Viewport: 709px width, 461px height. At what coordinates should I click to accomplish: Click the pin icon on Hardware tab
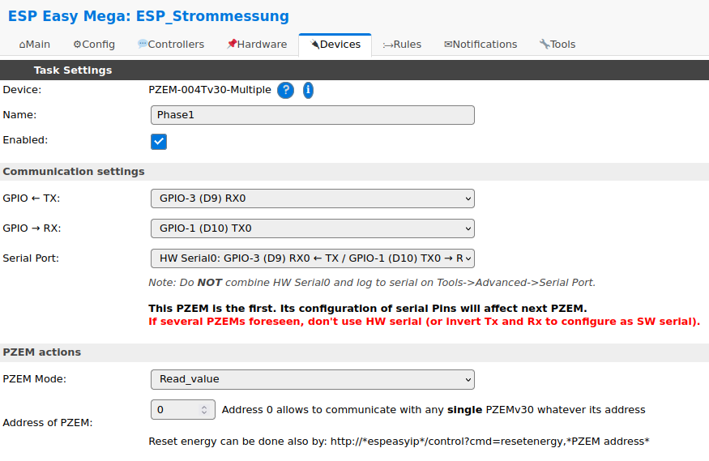click(x=232, y=44)
